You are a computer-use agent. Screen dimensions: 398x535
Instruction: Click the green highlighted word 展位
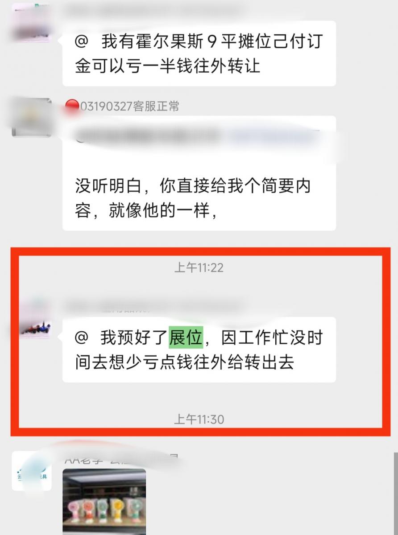coord(186,337)
